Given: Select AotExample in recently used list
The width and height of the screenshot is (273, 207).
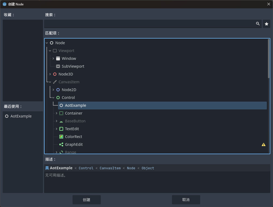Looking at the screenshot, I should click(21, 116).
